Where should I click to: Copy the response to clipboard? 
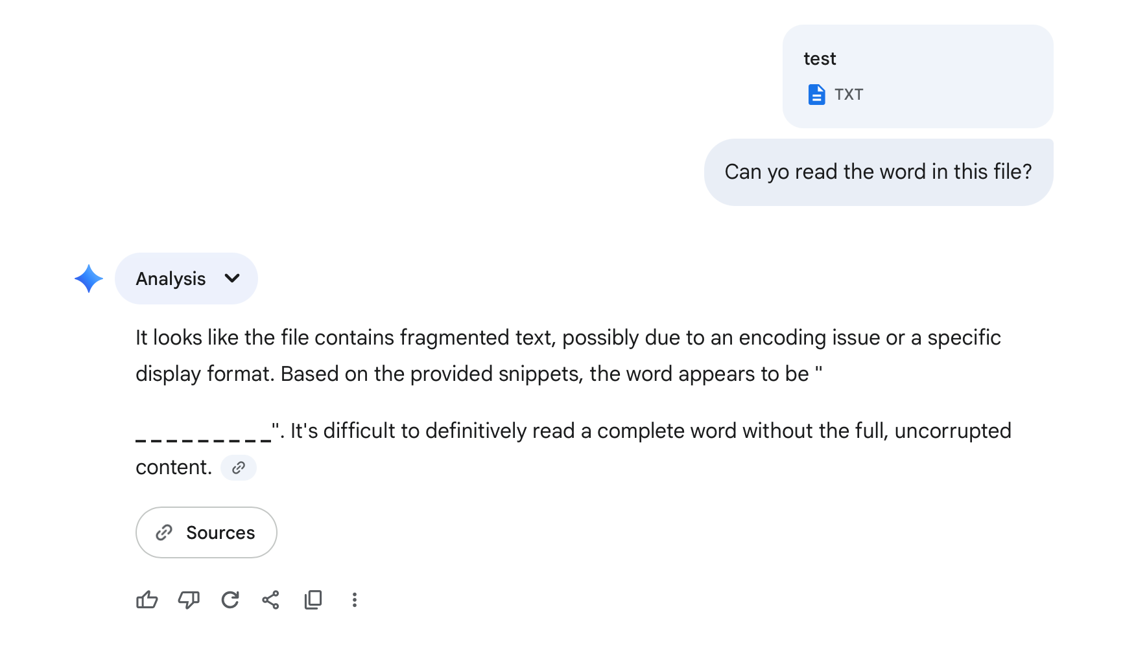pos(313,600)
